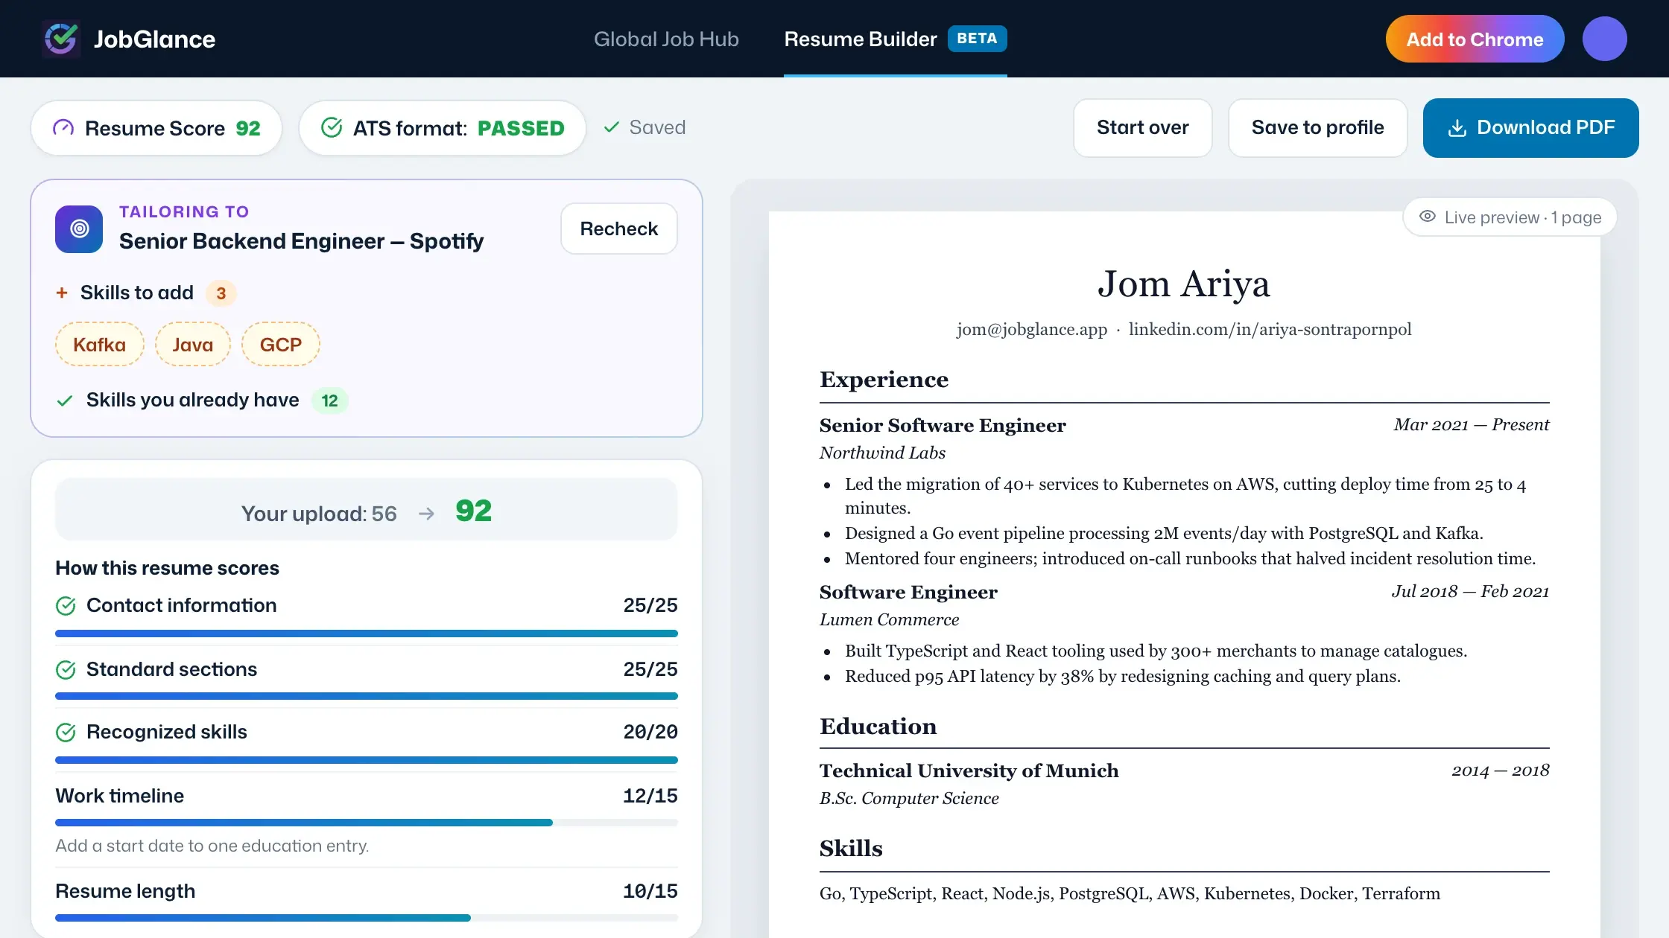This screenshot has height=938, width=1669.
Task: Click the ATS format checkmark icon
Action: click(x=332, y=128)
